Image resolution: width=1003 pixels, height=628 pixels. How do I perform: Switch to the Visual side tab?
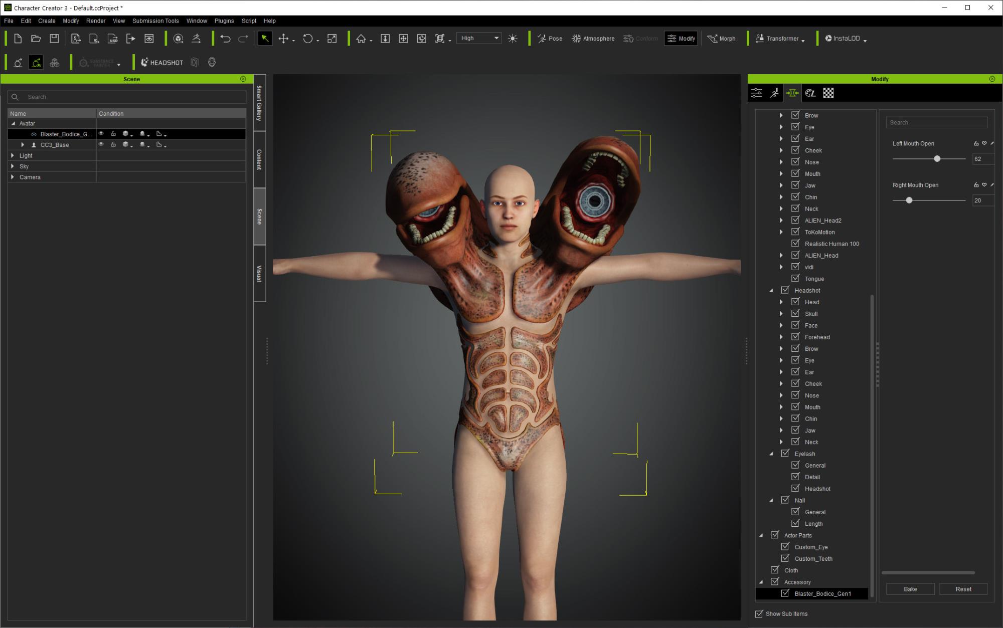click(259, 273)
